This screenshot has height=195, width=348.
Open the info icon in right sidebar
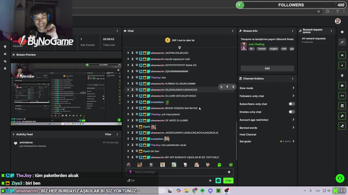point(342,32)
